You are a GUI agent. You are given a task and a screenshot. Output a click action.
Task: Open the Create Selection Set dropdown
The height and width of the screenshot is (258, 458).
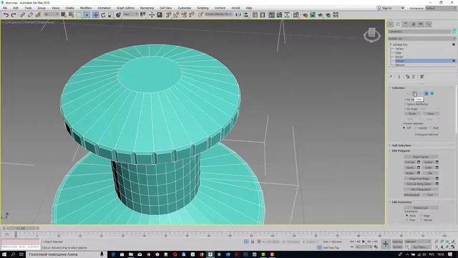218,14
